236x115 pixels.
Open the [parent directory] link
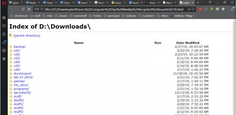pyautogui.click(x=27, y=36)
